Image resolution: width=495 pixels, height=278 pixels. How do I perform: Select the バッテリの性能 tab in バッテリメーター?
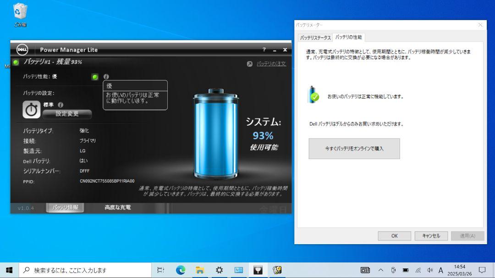coord(348,37)
